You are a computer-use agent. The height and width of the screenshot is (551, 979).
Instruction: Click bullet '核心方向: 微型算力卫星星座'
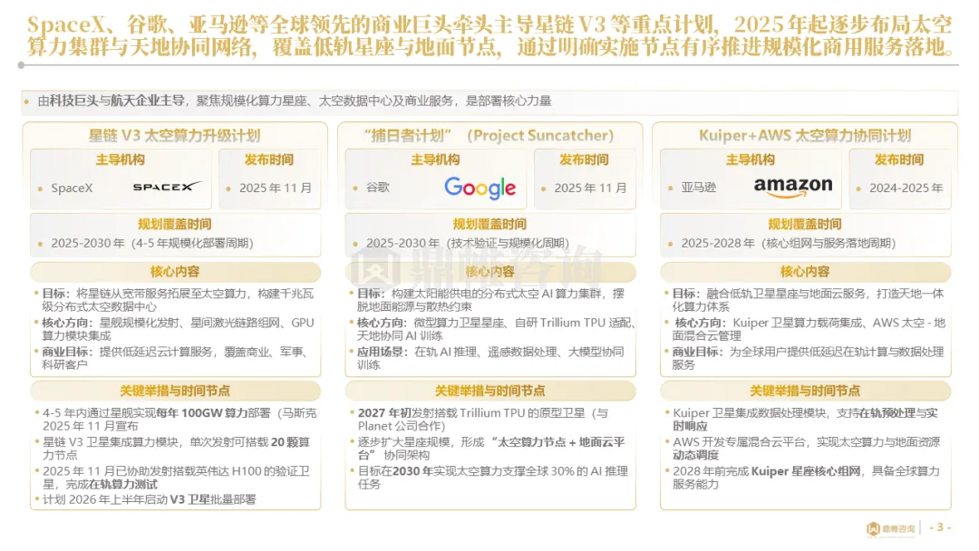[x=496, y=329]
